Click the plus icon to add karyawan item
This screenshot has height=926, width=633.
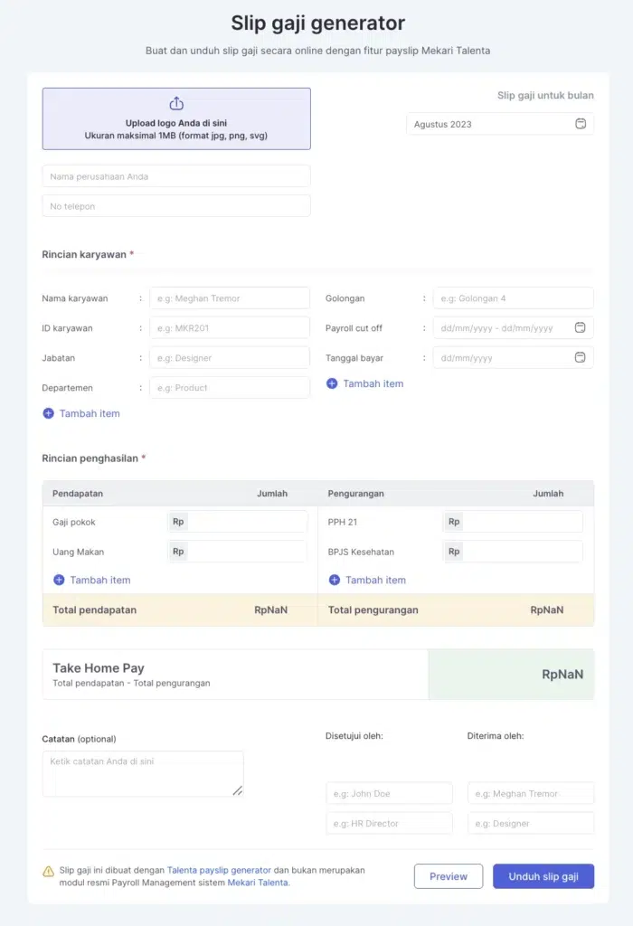49,413
